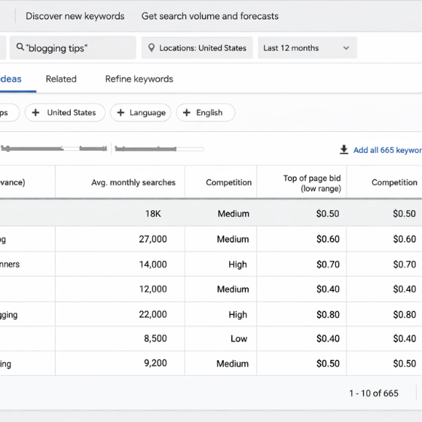Click plus icon on English chip
422x422 pixels.
click(x=187, y=112)
